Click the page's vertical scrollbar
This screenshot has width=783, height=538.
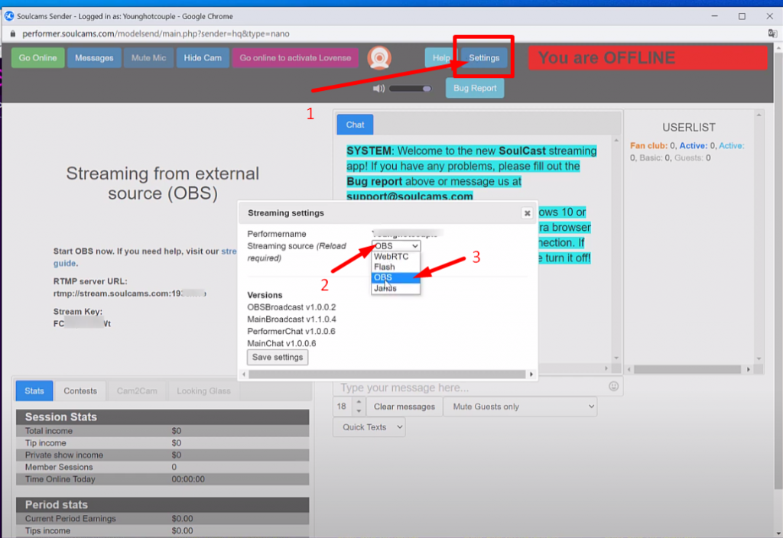[778, 270]
